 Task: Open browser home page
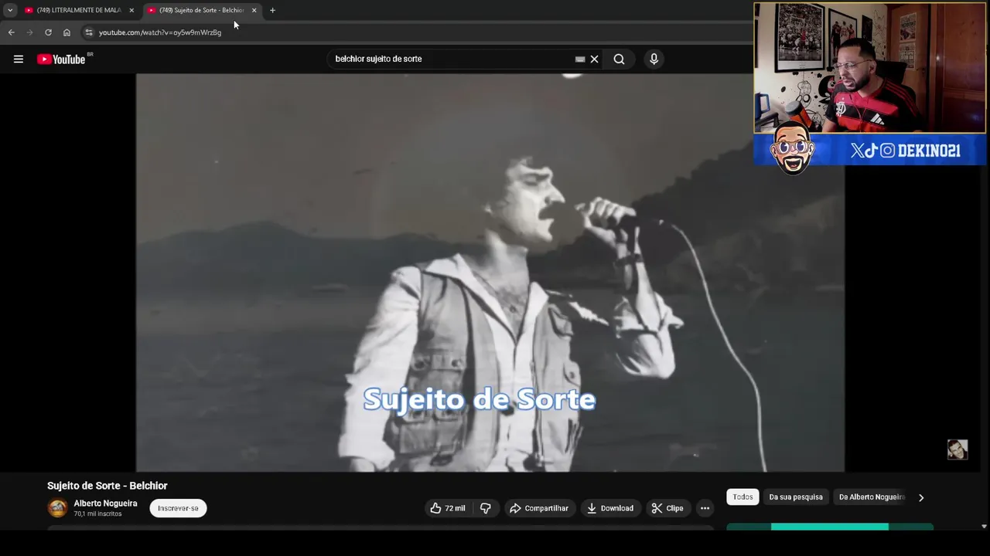(67, 32)
